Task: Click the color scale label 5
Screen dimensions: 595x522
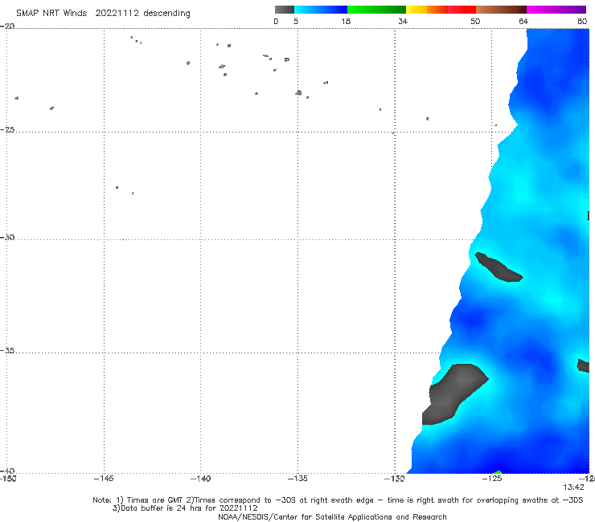Action: (296, 22)
